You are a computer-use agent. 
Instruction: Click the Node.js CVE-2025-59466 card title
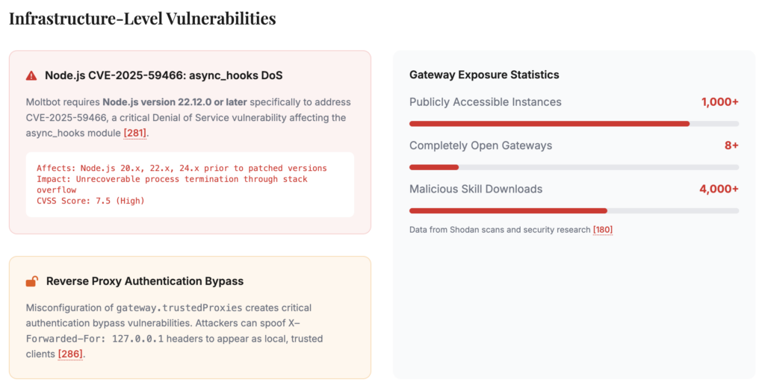point(164,75)
